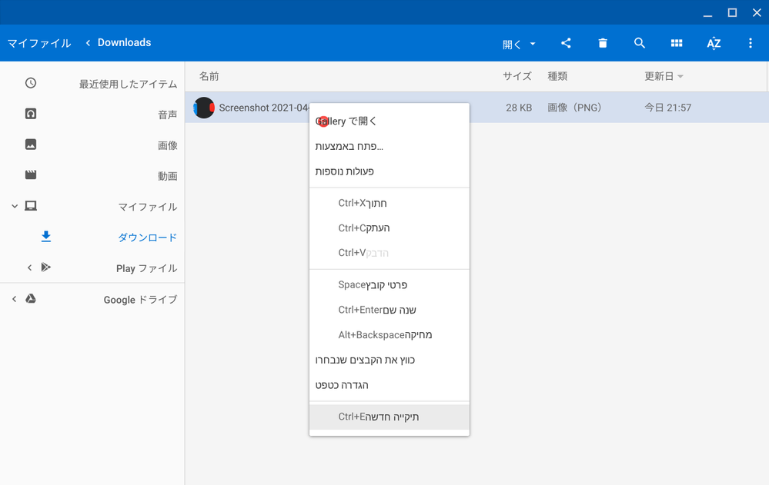Select Play ファイル in sidebar

tap(146, 268)
